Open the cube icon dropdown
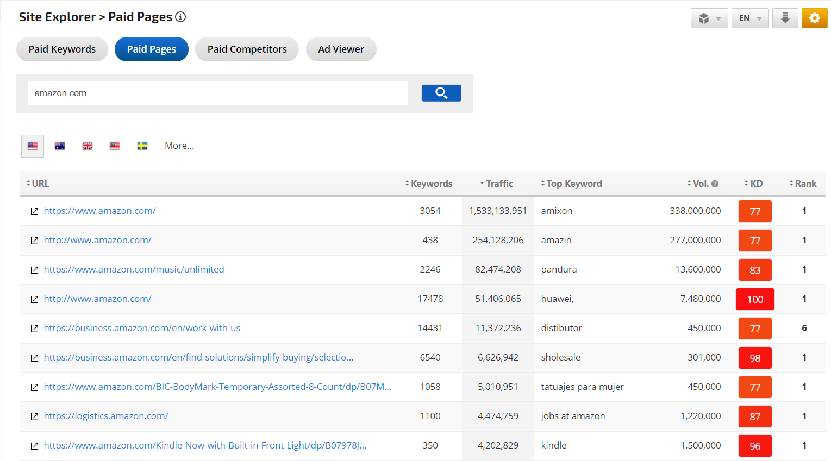 point(709,18)
